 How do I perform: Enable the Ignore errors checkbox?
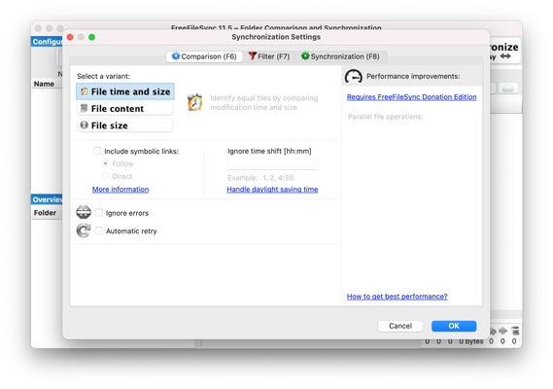tap(99, 213)
